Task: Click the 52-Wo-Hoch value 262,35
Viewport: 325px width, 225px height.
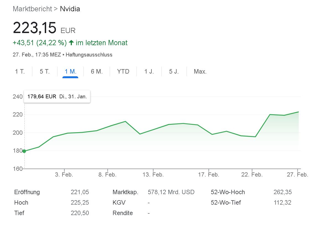Action: pyautogui.click(x=283, y=192)
